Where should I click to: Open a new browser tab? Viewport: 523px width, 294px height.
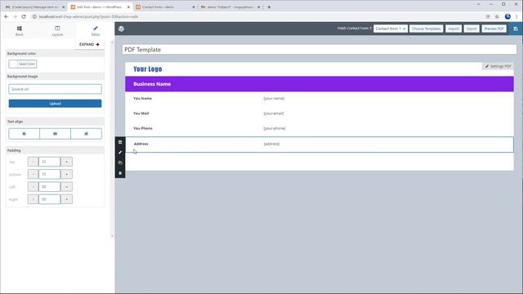point(269,7)
